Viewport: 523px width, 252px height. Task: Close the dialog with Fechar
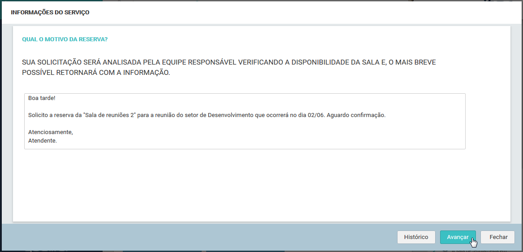click(x=498, y=237)
